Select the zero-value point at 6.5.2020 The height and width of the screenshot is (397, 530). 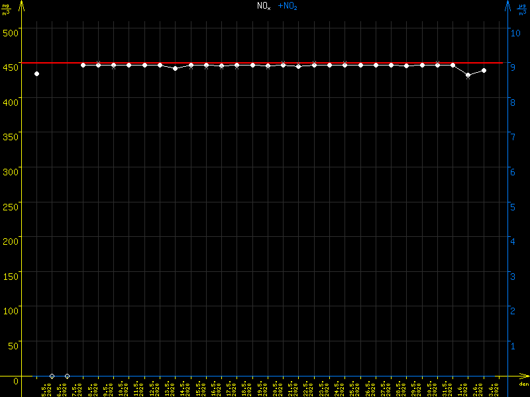pyautogui.click(x=52, y=376)
